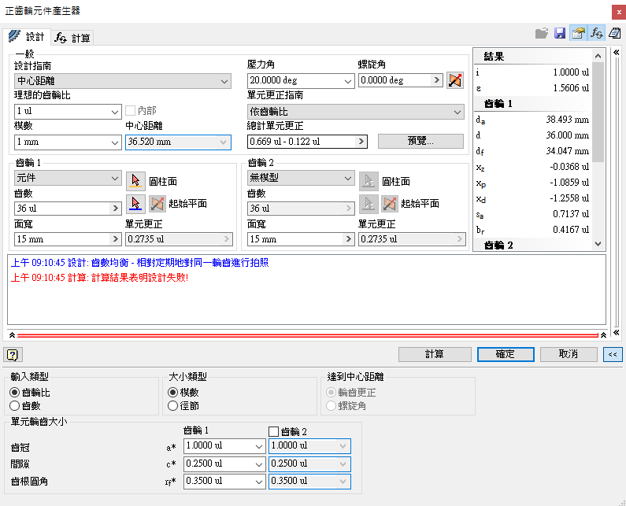
Task: Click the 預覽... button
Action: 420,142
